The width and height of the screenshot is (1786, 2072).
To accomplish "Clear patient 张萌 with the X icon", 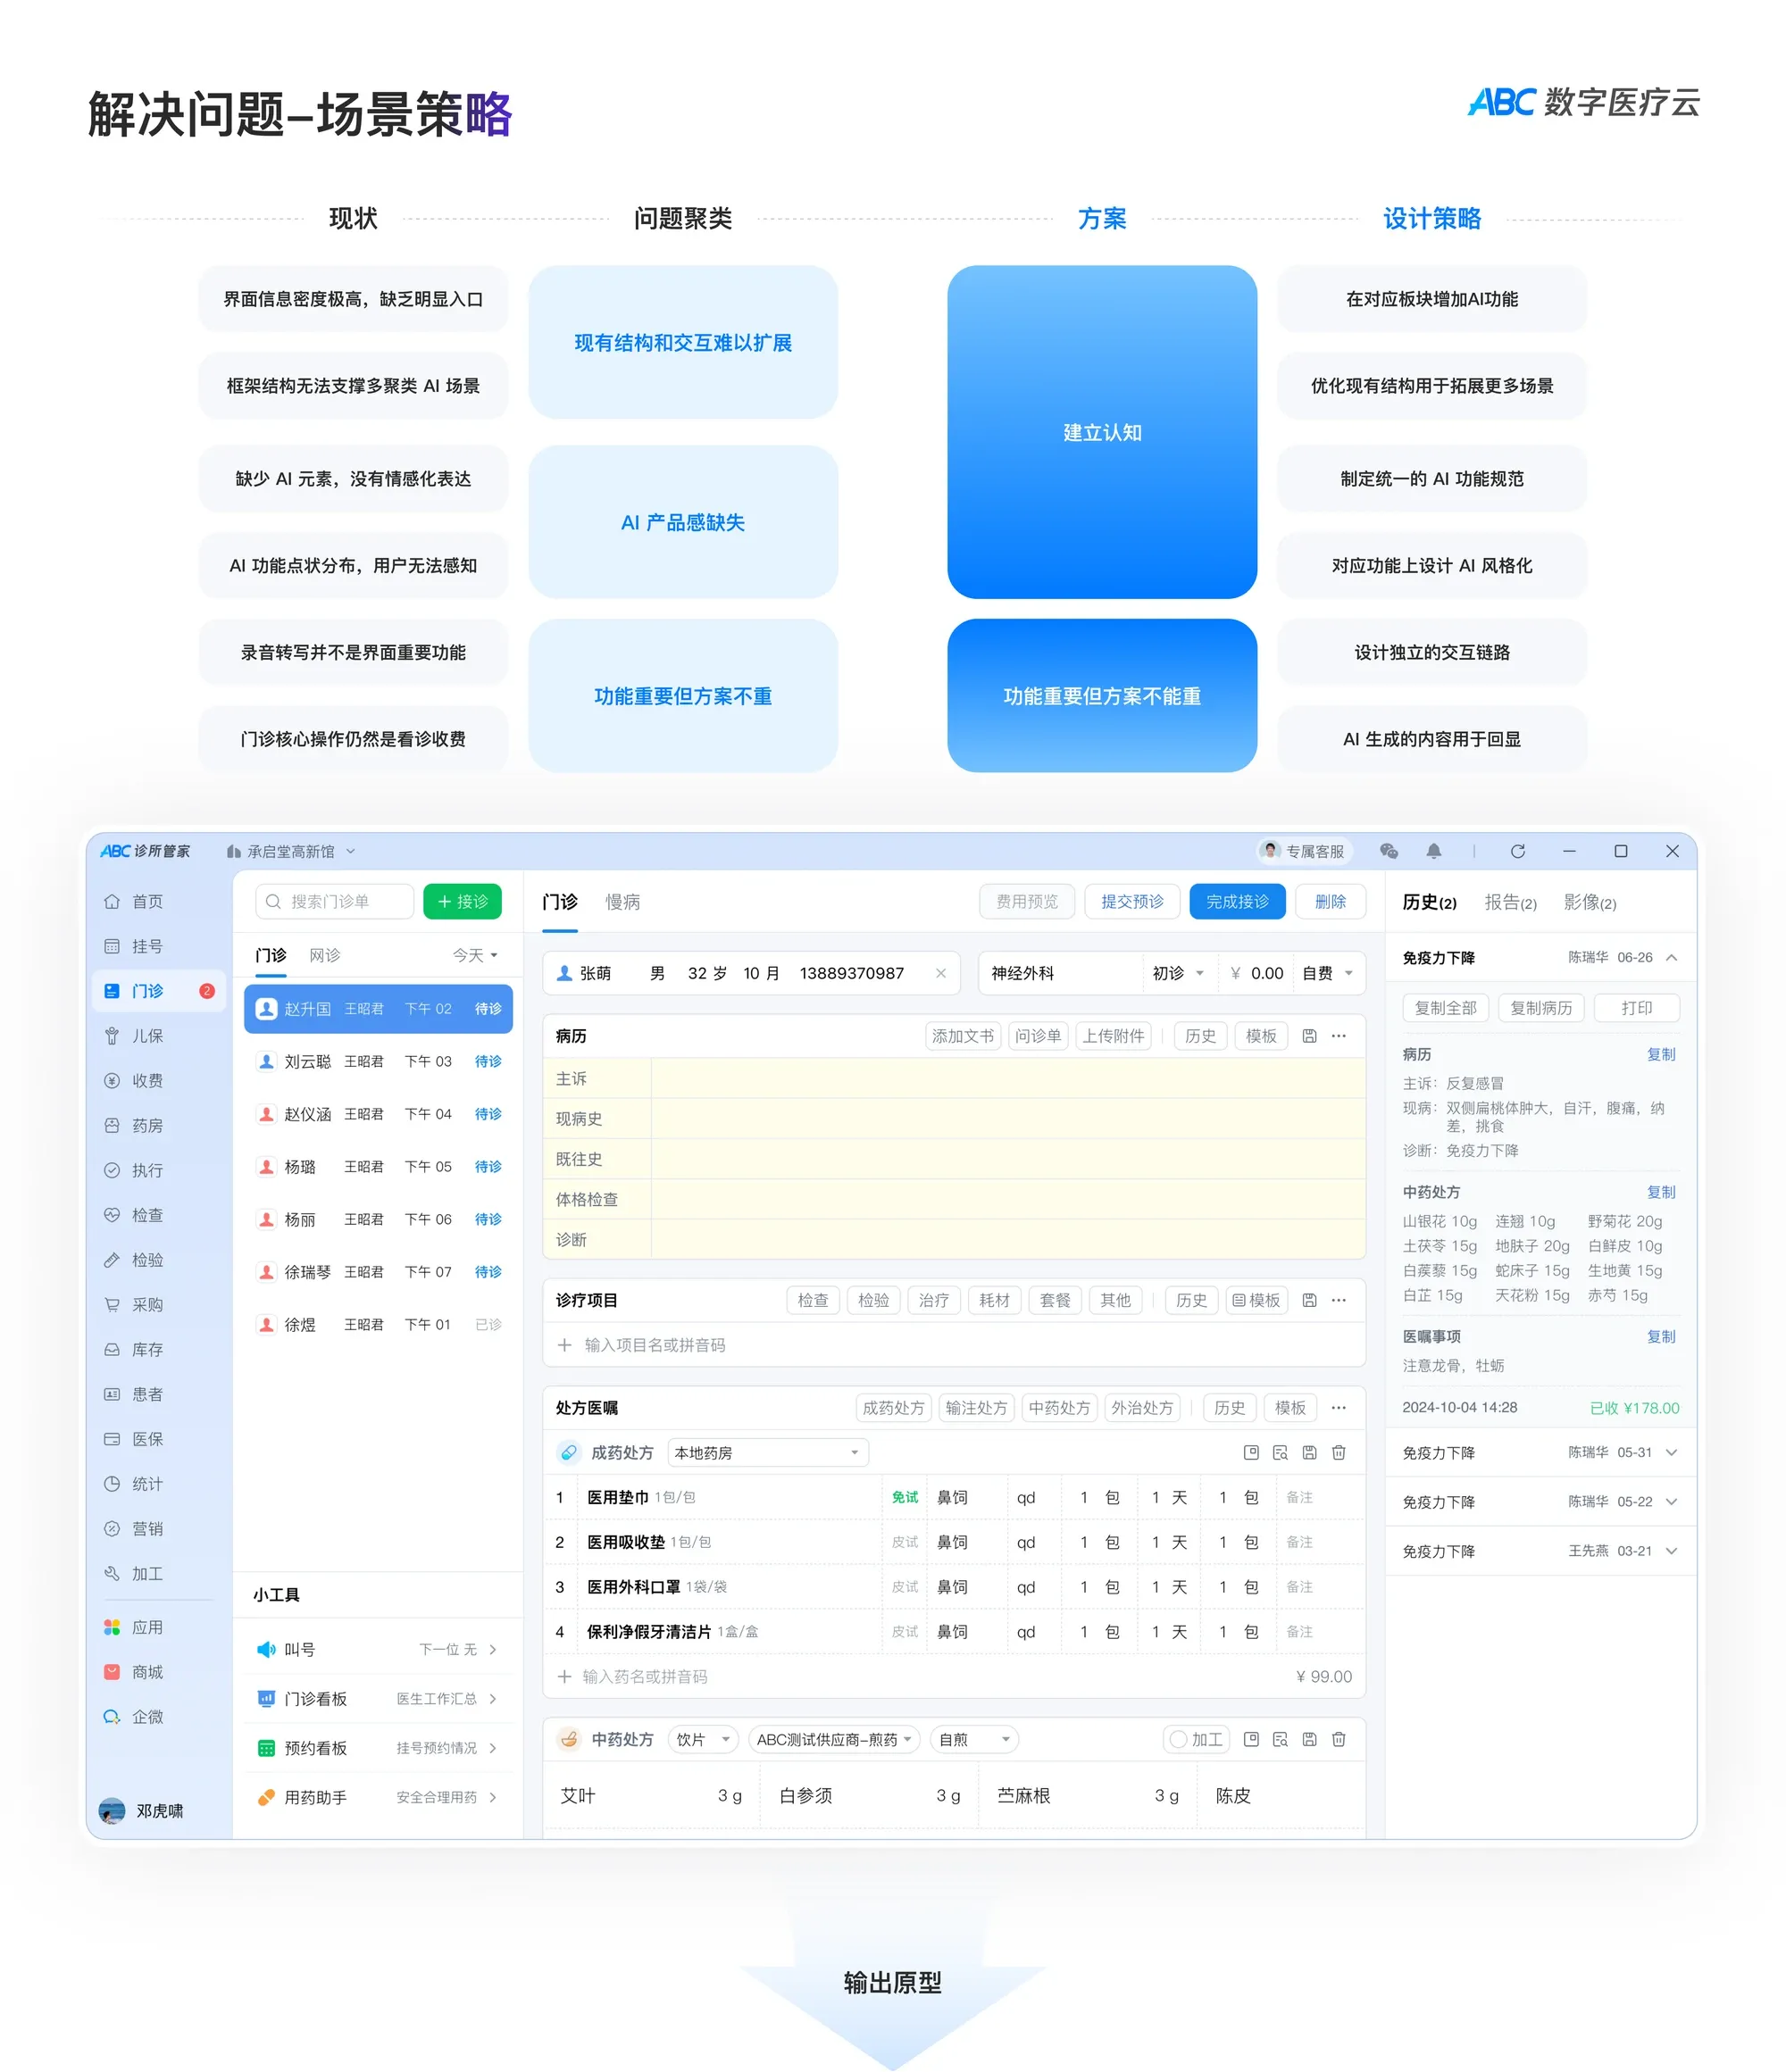I will [x=940, y=973].
